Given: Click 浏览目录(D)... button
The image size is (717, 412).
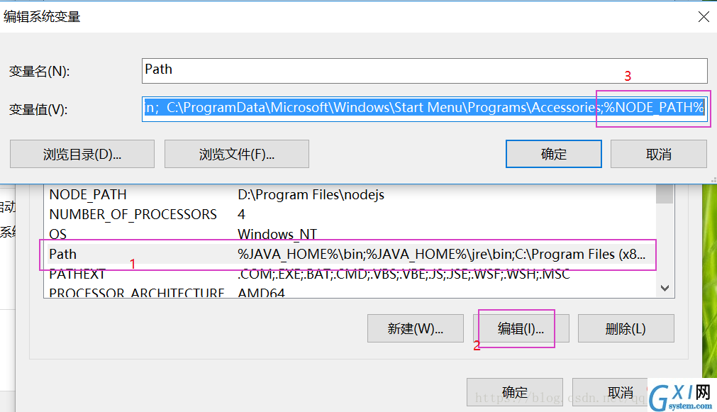Looking at the screenshot, I should [x=82, y=154].
